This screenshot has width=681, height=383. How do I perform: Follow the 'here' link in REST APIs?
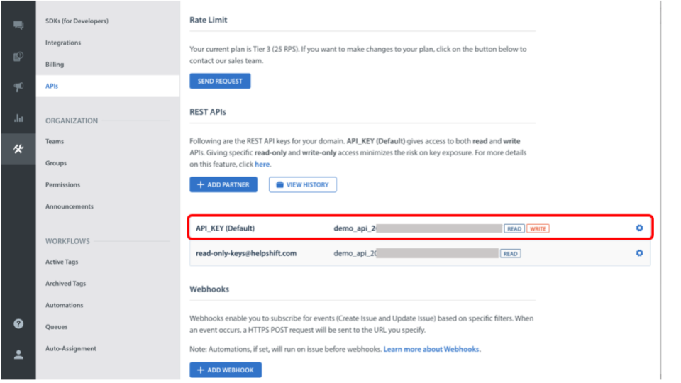pyautogui.click(x=262, y=164)
